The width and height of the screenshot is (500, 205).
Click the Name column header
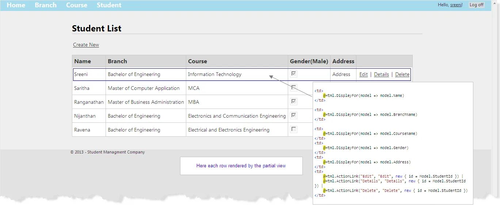click(x=83, y=61)
